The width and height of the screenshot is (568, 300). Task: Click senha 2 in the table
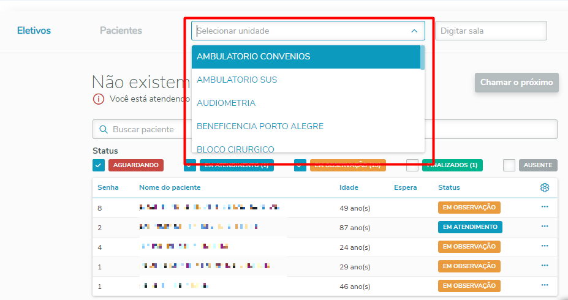pos(100,228)
